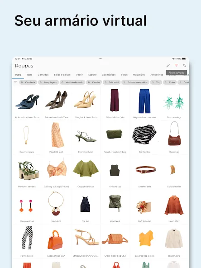Open the Platform sandals item
The width and height of the screenshot is (201, 268).
coord(27,172)
